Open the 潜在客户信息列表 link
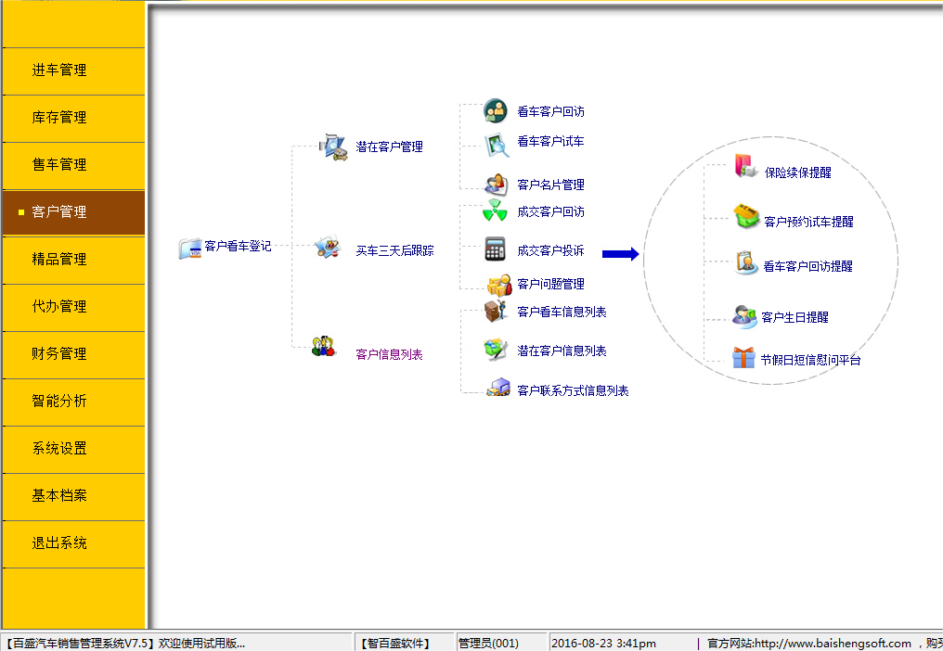The height and width of the screenshot is (651, 943). point(562,351)
